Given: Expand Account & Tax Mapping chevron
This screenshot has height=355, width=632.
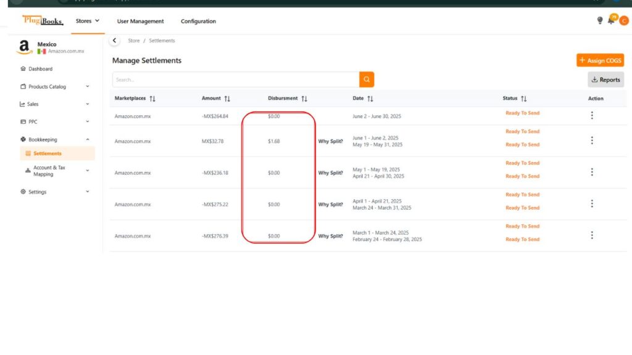Looking at the screenshot, I should tap(88, 171).
